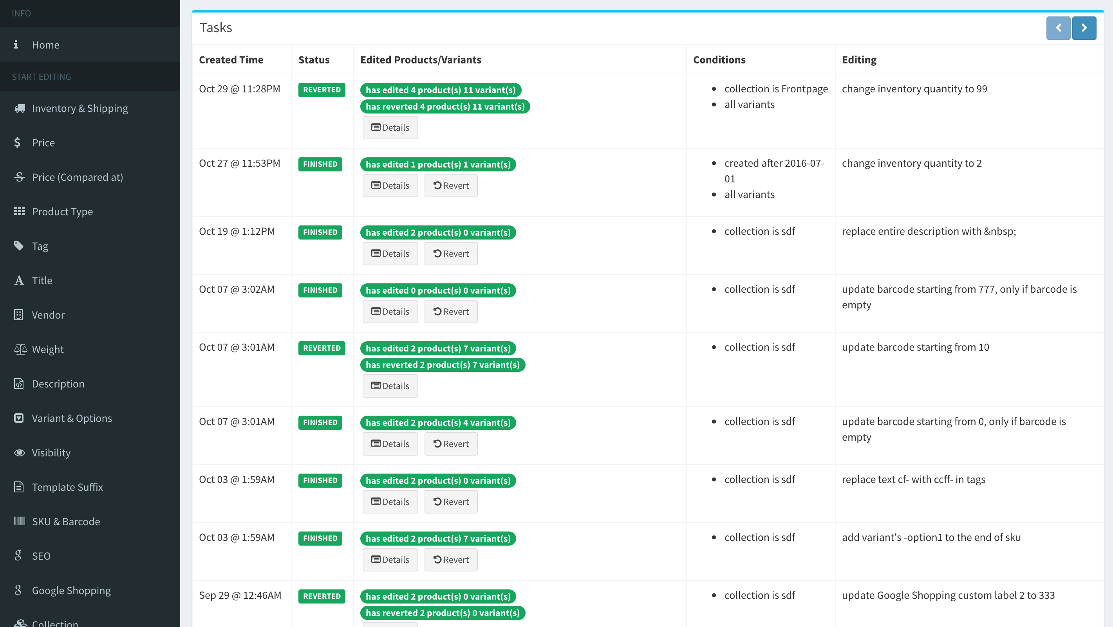Open Google Shopping menu item
The height and width of the screenshot is (627, 1113).
pyautogui.click(x=71, y=590)
